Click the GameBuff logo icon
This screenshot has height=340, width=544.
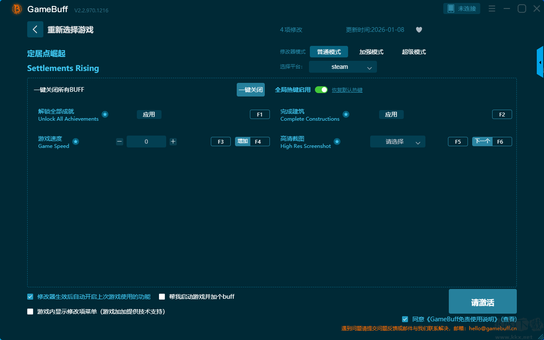[17, 9]
